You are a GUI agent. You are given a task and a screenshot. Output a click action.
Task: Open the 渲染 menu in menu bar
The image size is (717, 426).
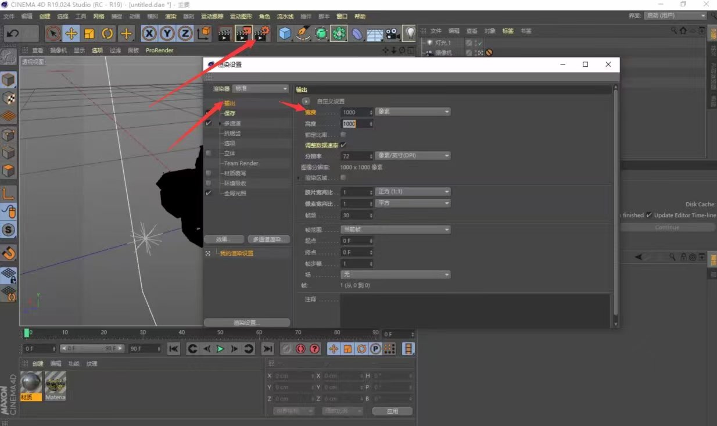coord(171,16)
